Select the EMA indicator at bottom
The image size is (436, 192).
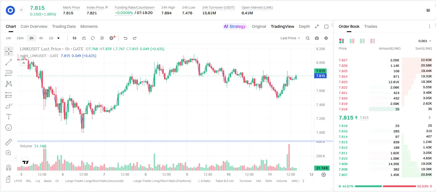[x=269, y=181]
